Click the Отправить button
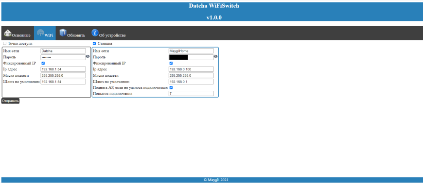Viewport: 423px width, 184px height. click(x=10, y=101)
